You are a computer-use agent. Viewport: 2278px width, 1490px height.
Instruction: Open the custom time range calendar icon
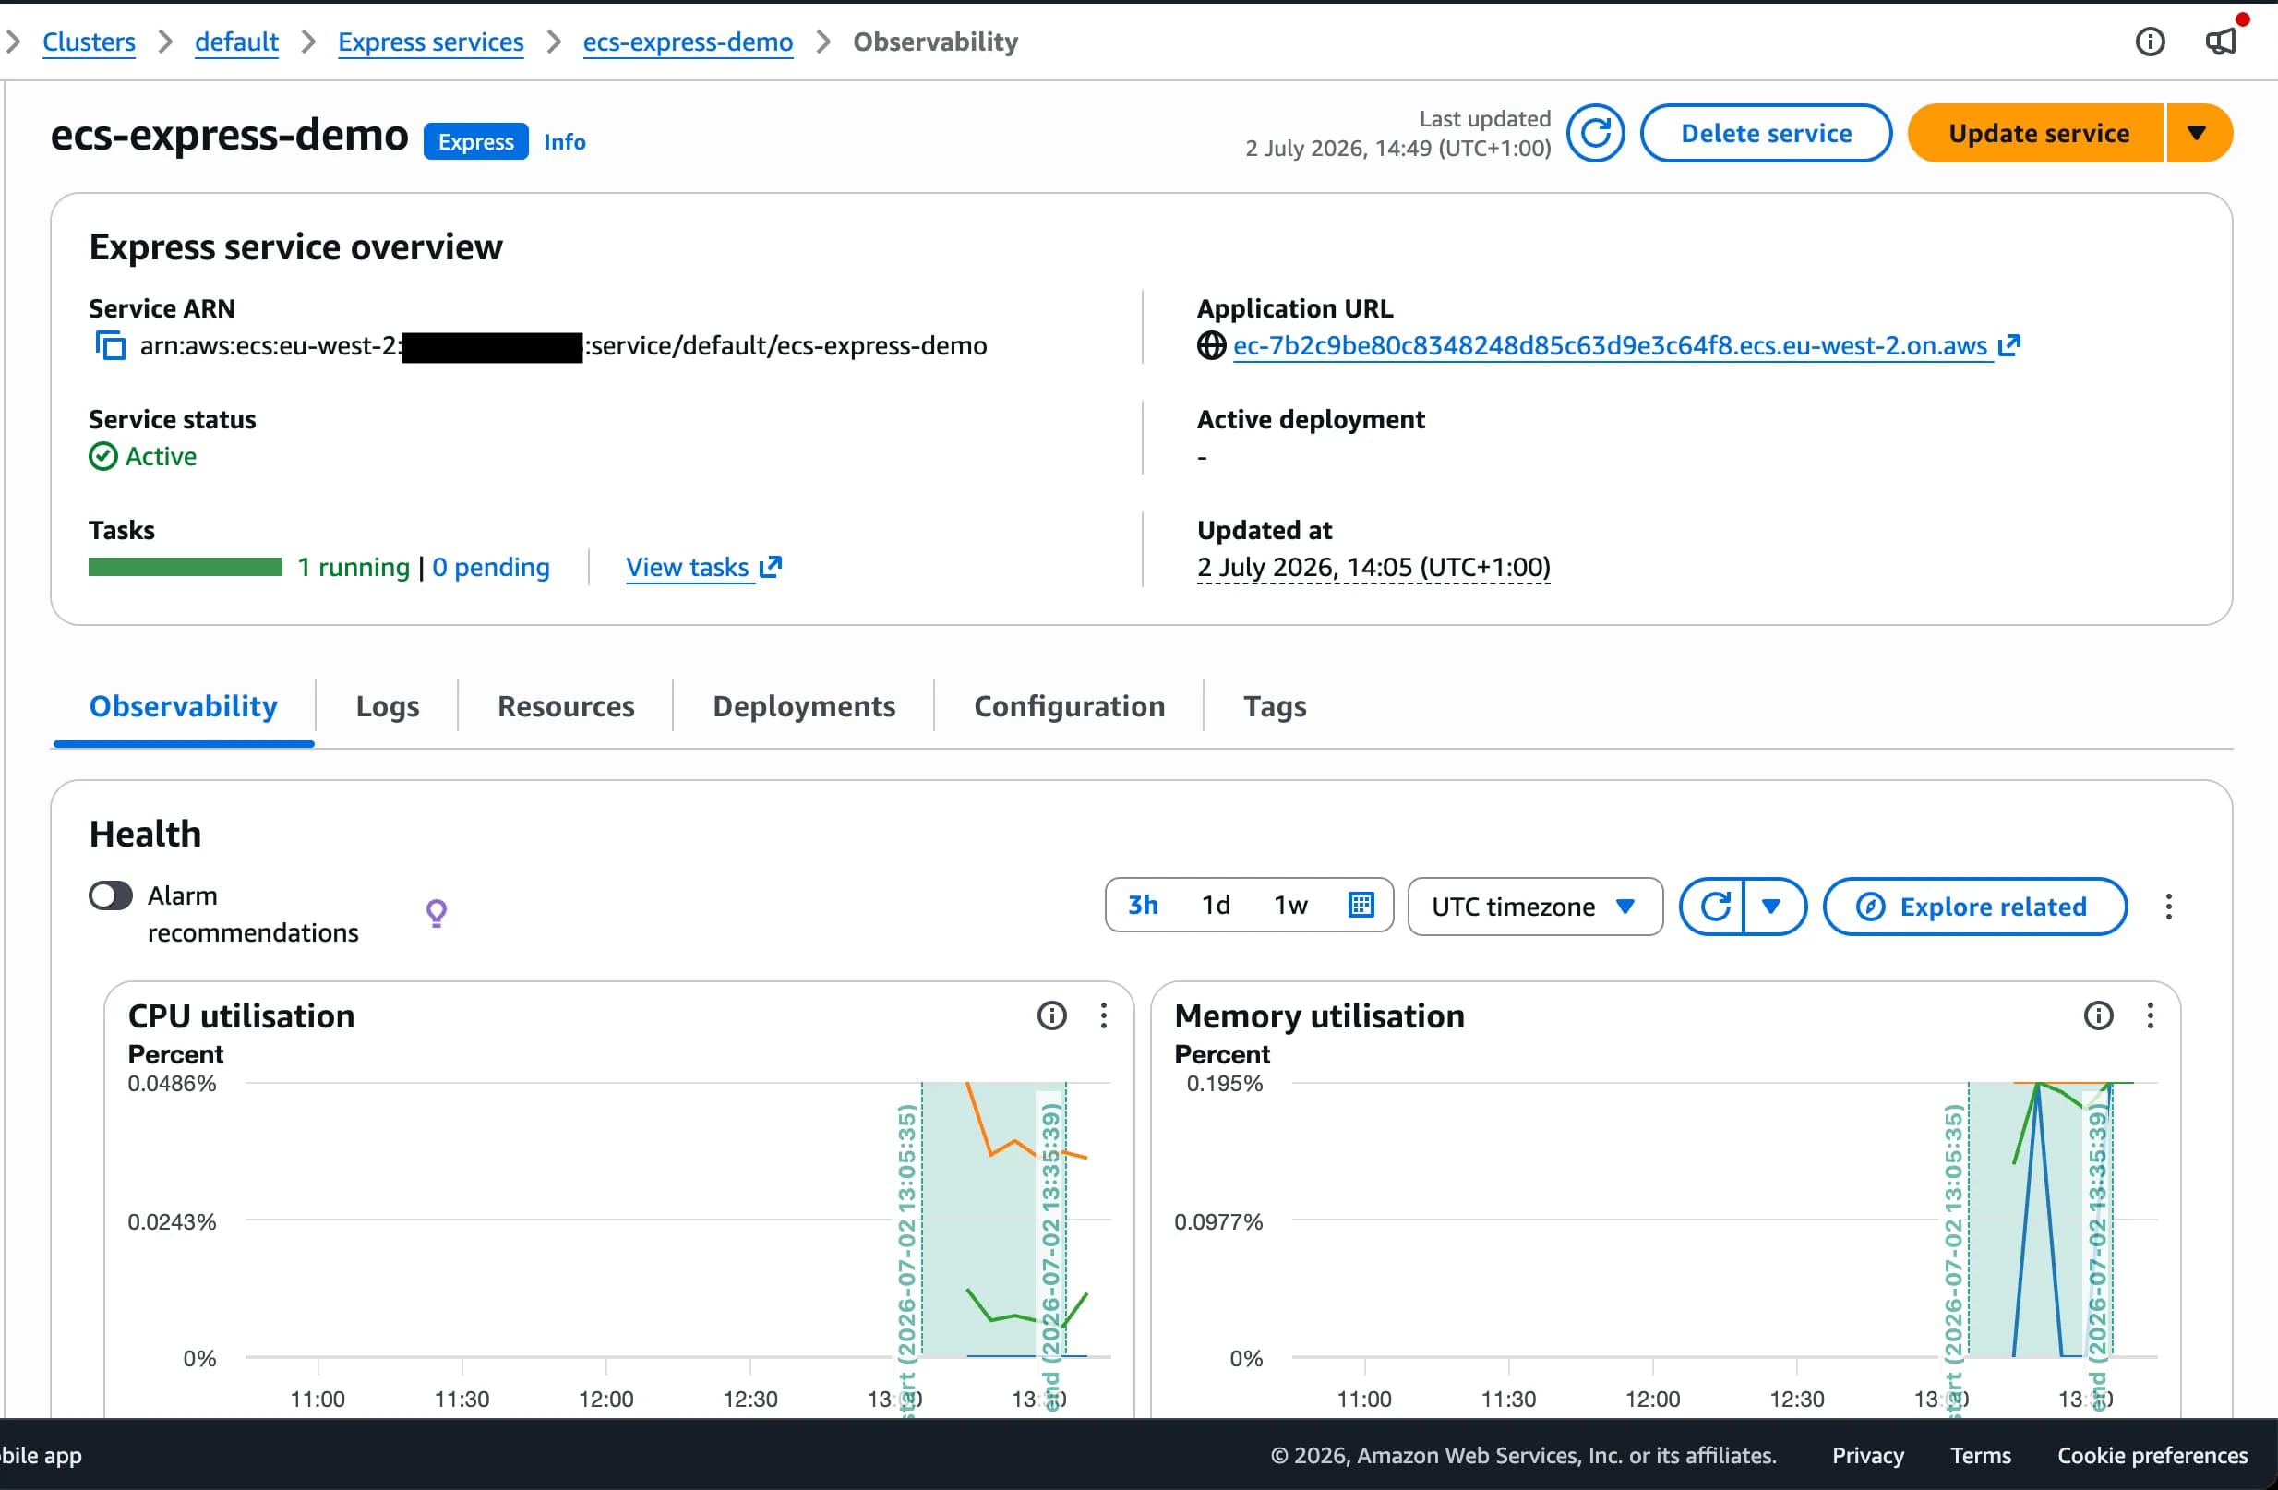click(1361, 905)
